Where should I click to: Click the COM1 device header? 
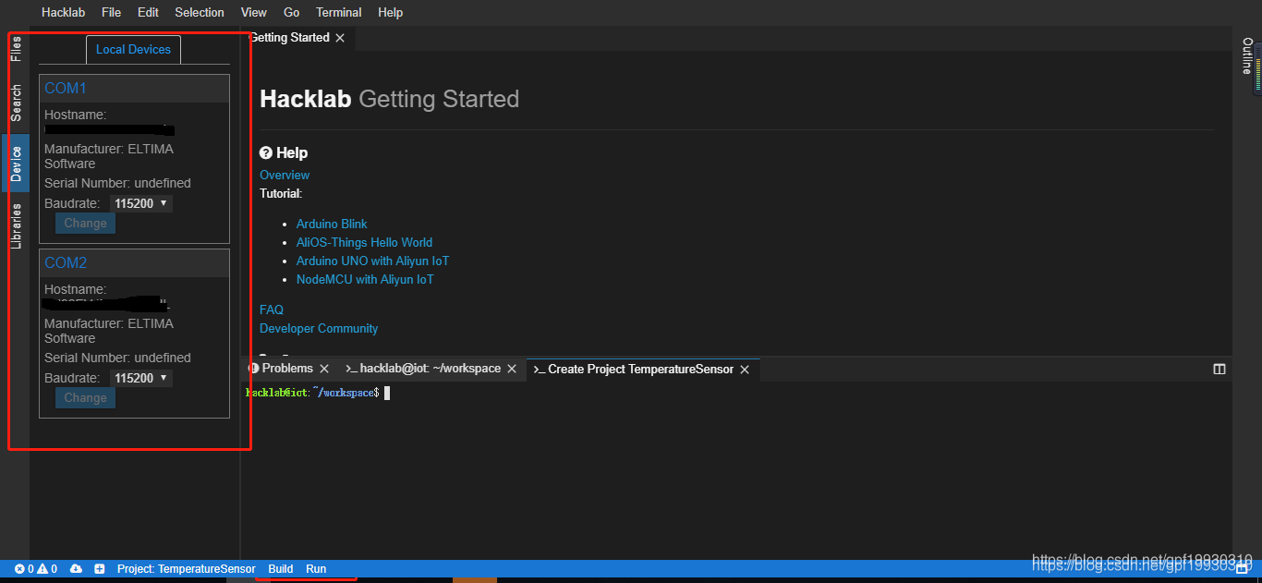point(134,89)
